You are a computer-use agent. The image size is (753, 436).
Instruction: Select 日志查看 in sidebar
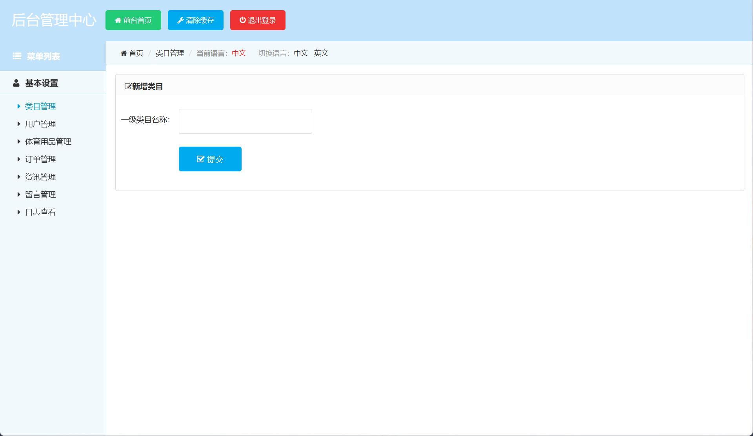pyautogui.click(x=40, y=212)
